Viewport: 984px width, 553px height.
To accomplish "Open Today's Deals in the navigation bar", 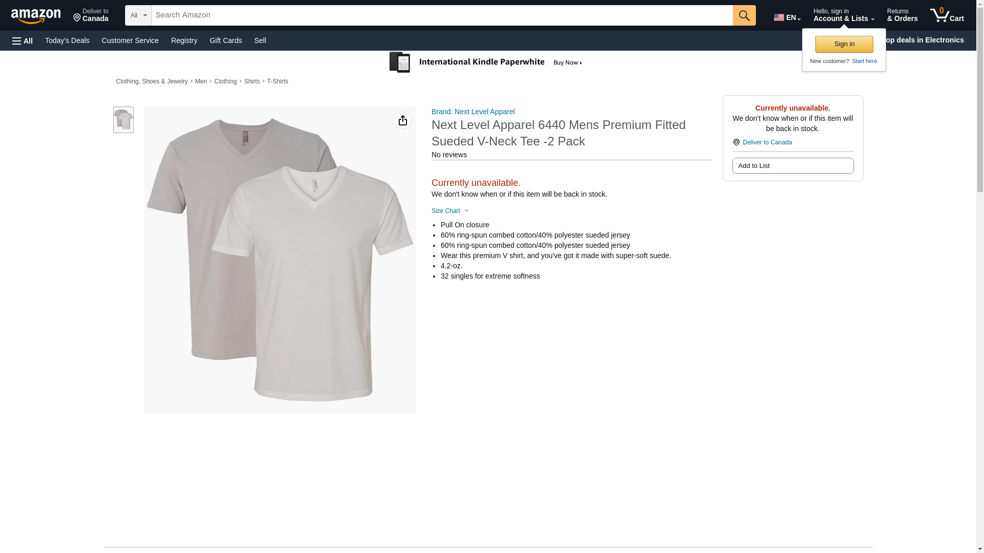I will [67, 40].
